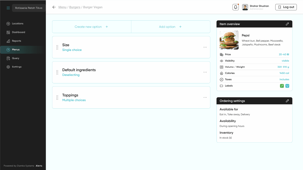303x170 pixels.
Task: Click the Reports bar chart icon
Action: tap(8, 41)
